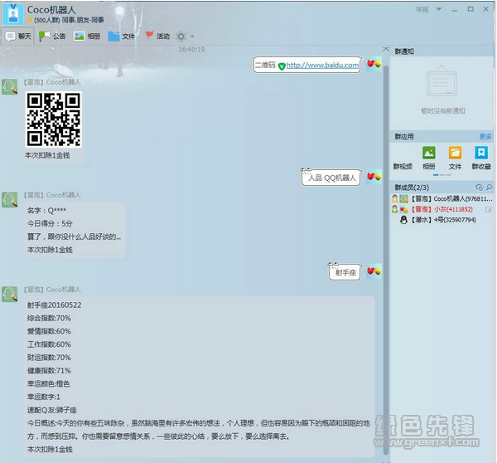497x463 pixels.
Task: Open the 文件 files tab in toolbar
Action: (x=122, y=37)
